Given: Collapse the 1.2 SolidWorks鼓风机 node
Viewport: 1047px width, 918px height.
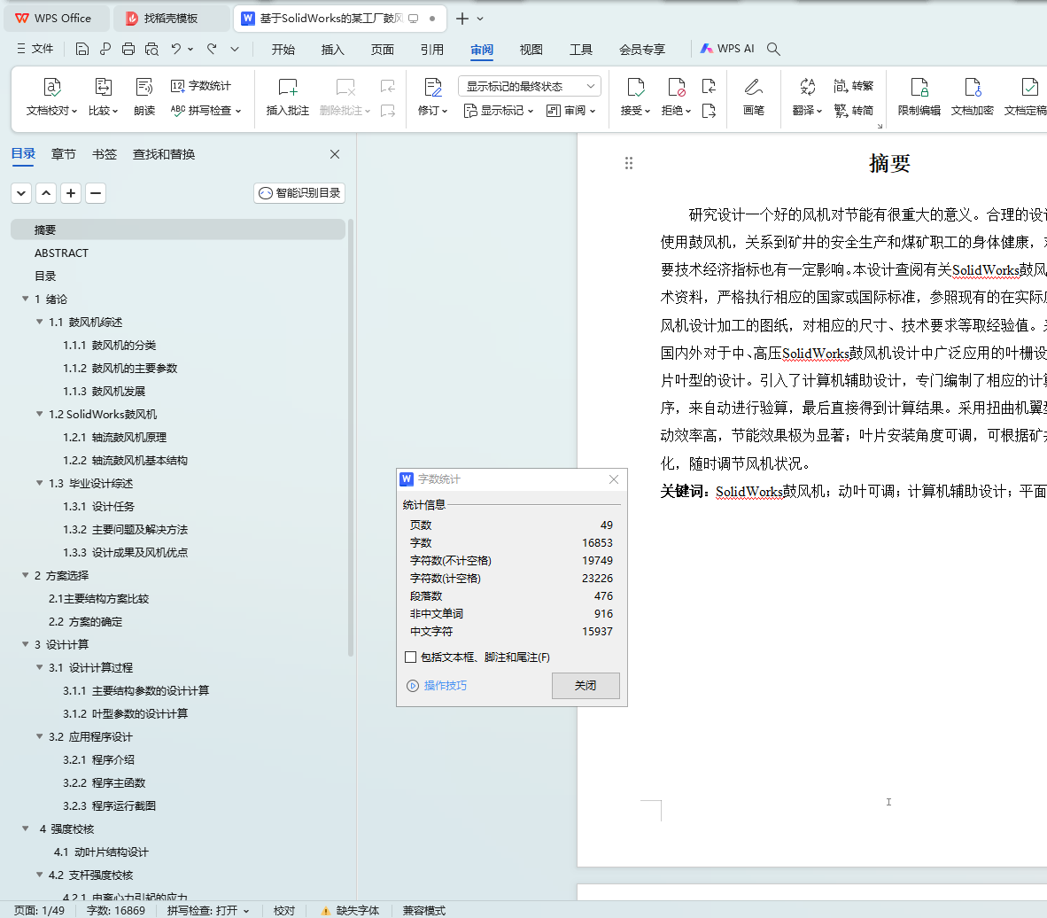Looking at the screenshot, I should click(39, 414).
